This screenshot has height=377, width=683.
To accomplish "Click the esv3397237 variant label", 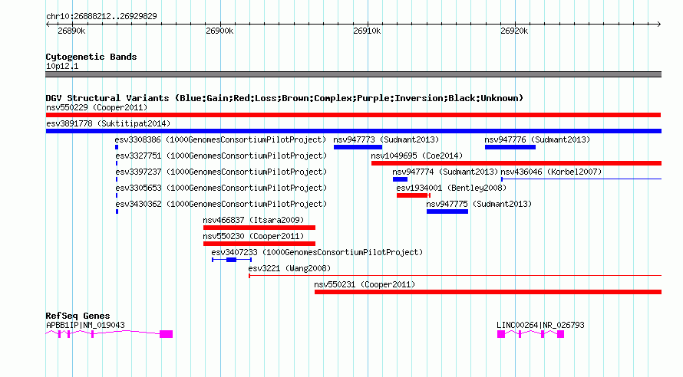I will (x=221, y=172).
